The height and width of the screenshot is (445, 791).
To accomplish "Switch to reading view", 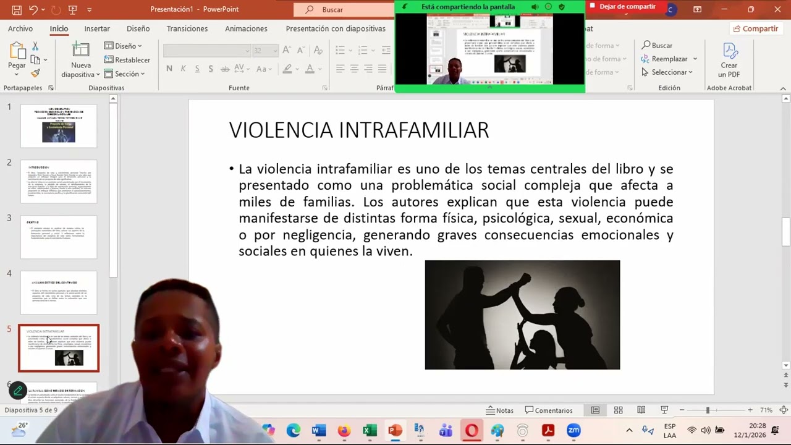I will 641,410.
